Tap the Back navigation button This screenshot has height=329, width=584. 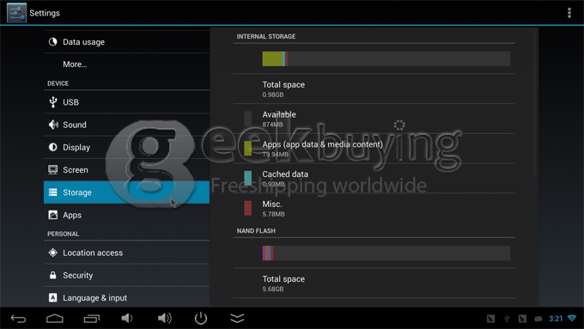18,319
